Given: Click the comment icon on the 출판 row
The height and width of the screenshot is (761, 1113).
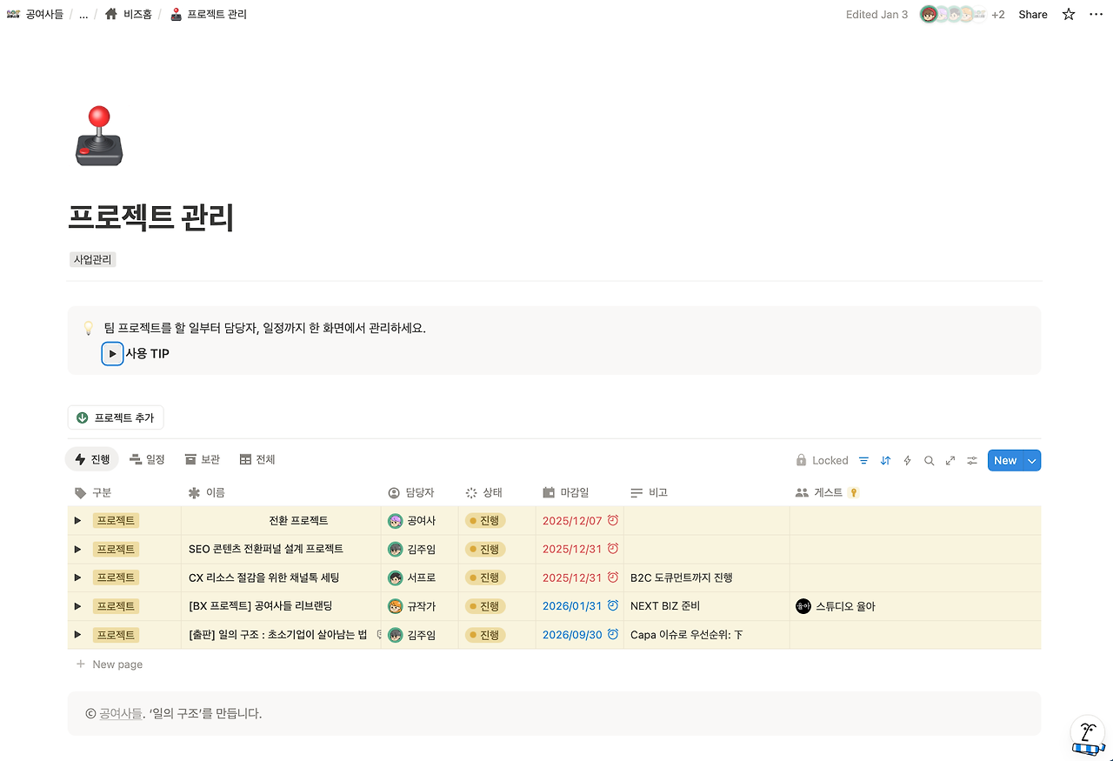Looking at the screenshot, I should (379, 634).
